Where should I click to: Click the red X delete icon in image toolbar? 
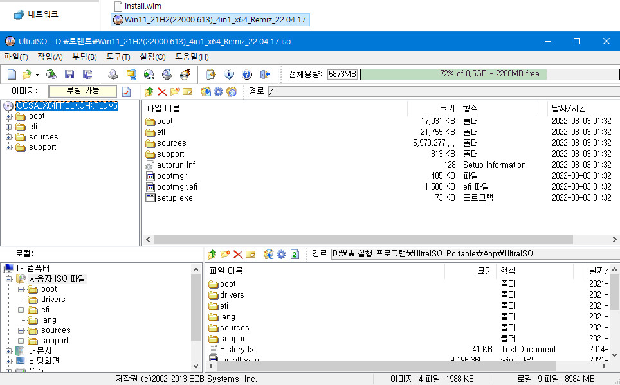(161, 92)
